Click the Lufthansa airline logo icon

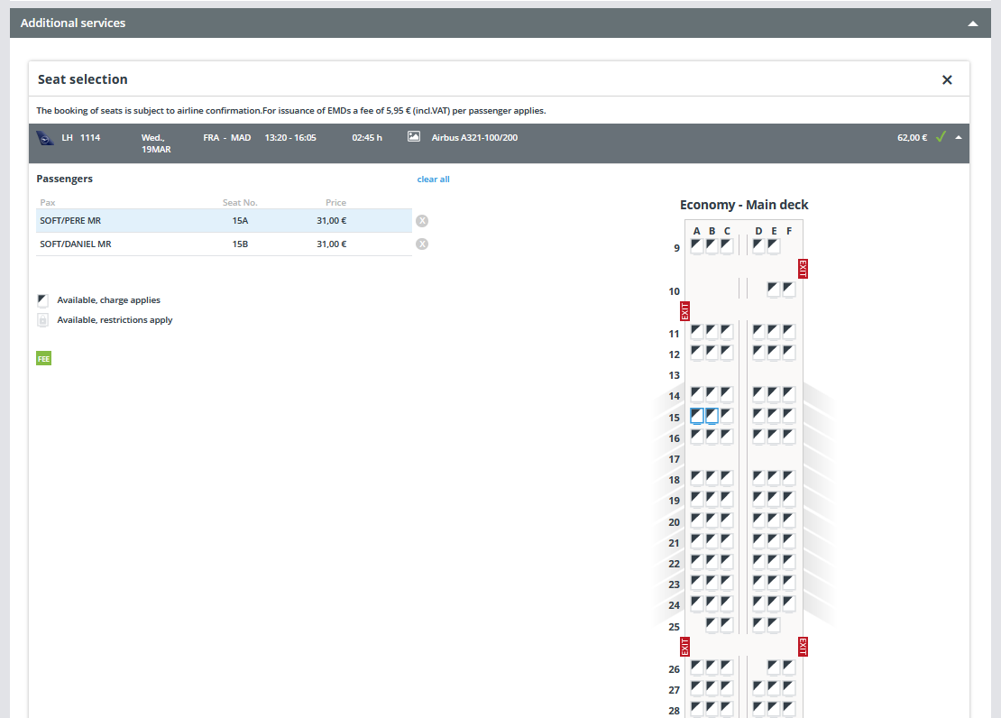coord(45,138)
